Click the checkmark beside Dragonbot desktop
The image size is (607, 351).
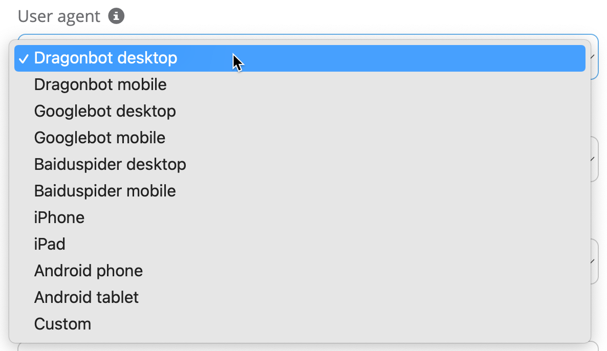(24, 58)
